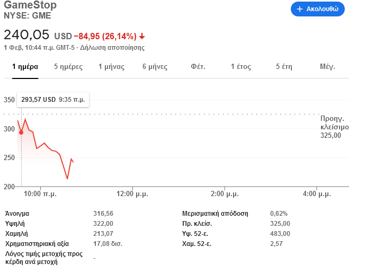Screen dimensions: 375x273
Task: Click the Πρ. κλείσ. value 325,00
Action: [280, 224]
